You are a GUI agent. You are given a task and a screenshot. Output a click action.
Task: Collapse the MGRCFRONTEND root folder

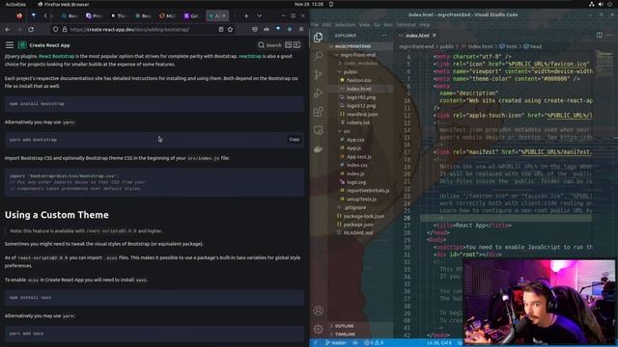point(352,46)
